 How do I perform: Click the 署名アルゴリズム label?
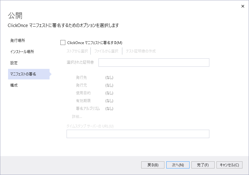[88, 108]
